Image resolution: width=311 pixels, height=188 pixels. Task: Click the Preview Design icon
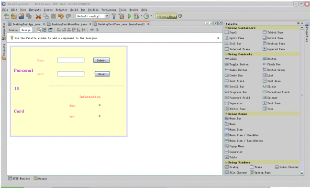coord(50,30)
